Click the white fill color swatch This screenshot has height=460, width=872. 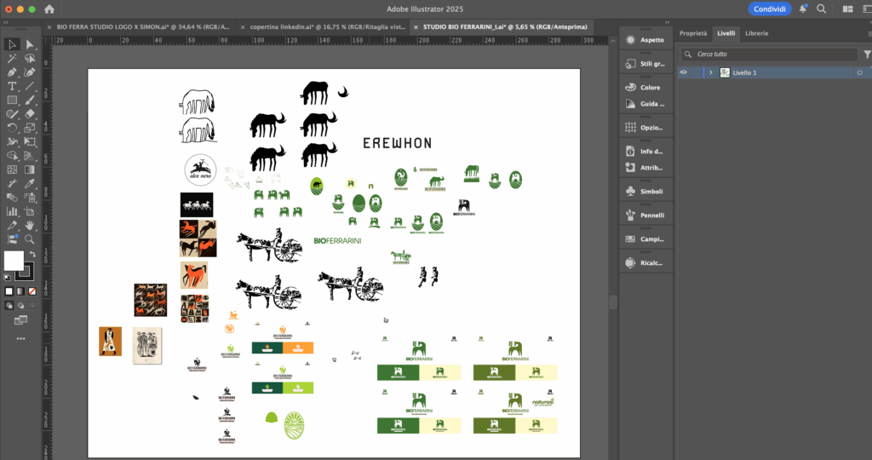pyautogui.click(x=14, y=261)
